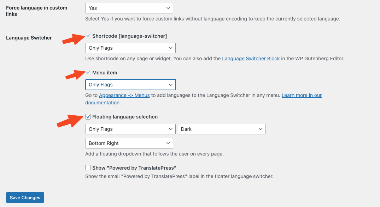This screenshot has width=380, height=207.
Task: Open the floating switcher Only Flags dropdown
Action: pos(130,129)
